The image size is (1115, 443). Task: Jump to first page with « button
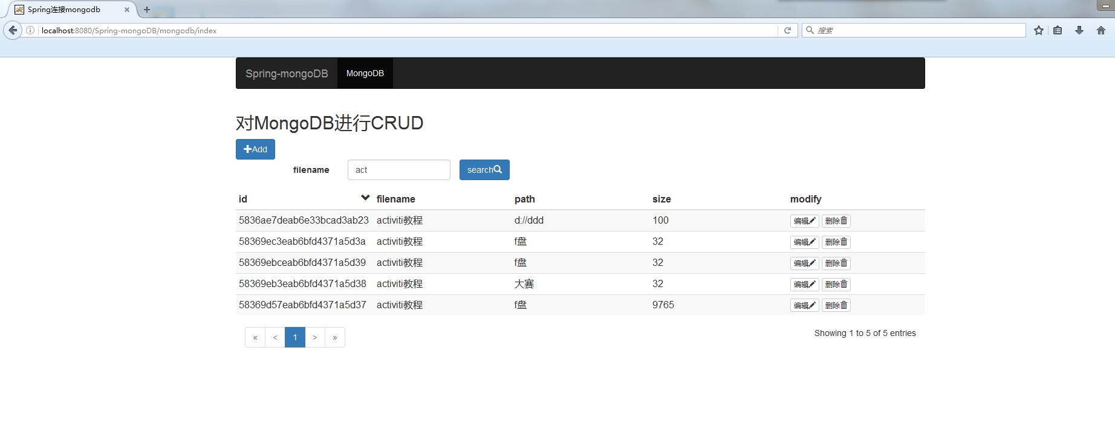(255, 337)
